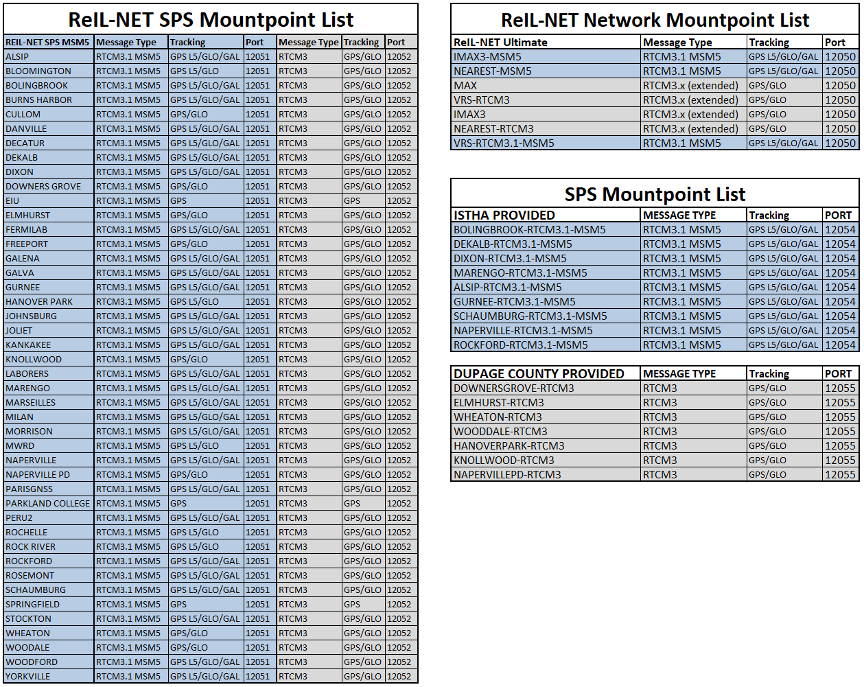Click the REIL-NET SPS MSM5 column header
Viewport: 864px width, 687px height.
[47, 43]
